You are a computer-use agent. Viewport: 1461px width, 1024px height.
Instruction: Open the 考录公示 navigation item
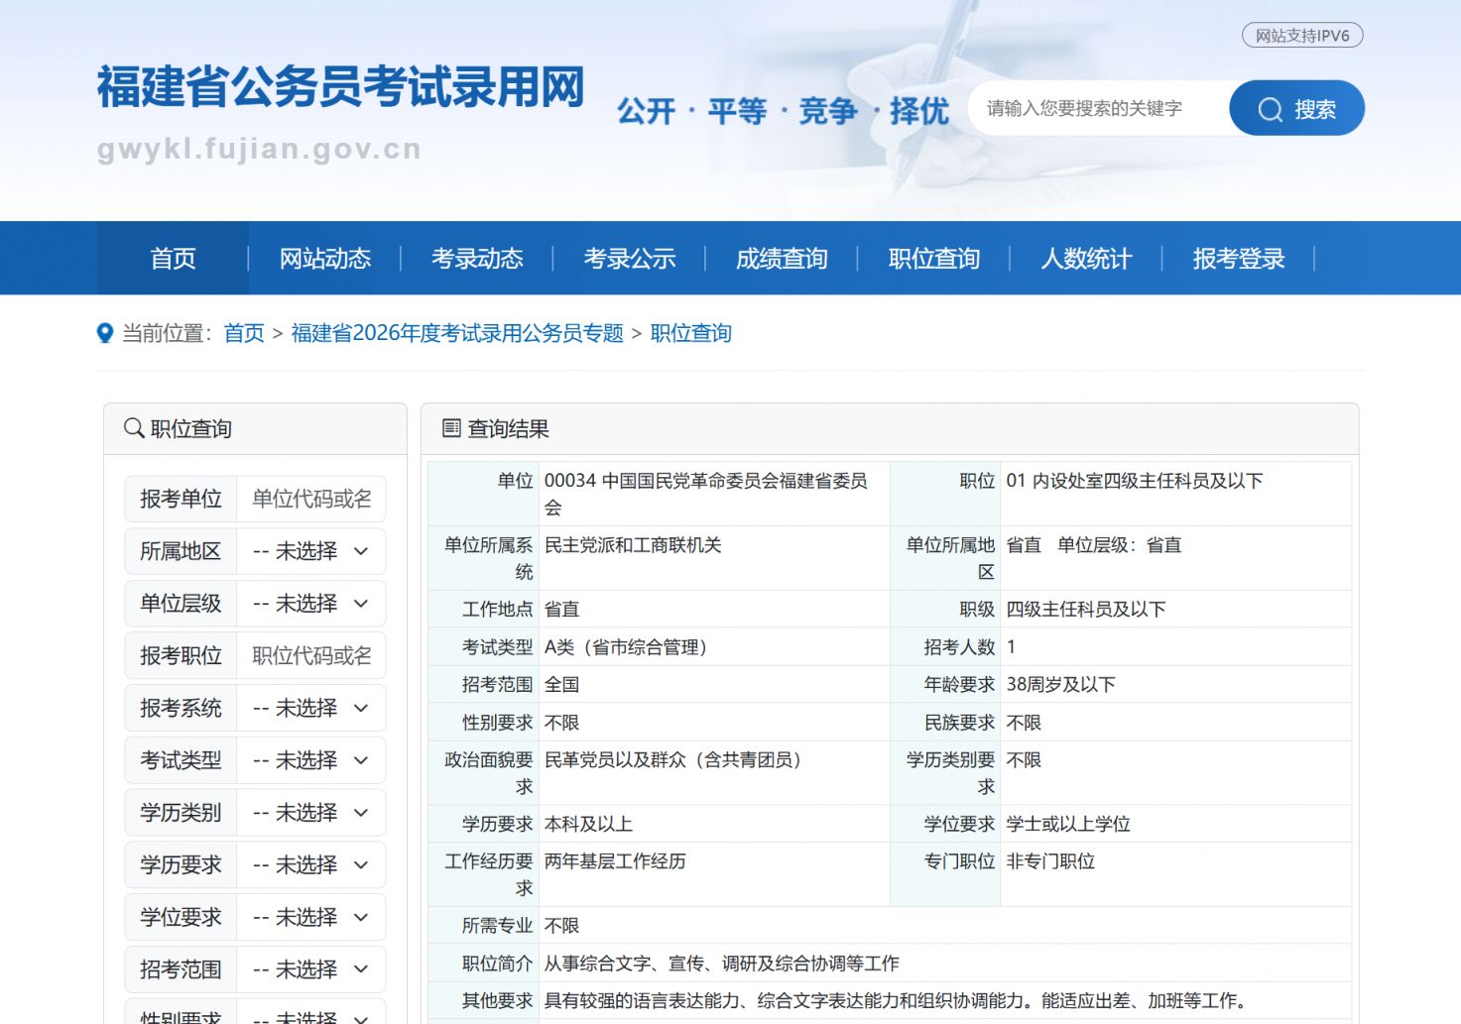630,259
